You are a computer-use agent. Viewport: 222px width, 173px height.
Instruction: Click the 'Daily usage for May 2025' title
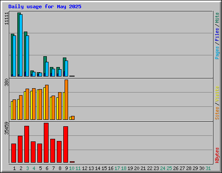(45, 6)
